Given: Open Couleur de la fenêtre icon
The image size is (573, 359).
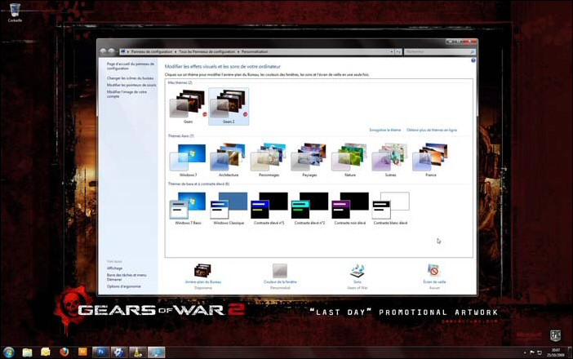Looking at the screenshot, I should (x=280, y=271).
